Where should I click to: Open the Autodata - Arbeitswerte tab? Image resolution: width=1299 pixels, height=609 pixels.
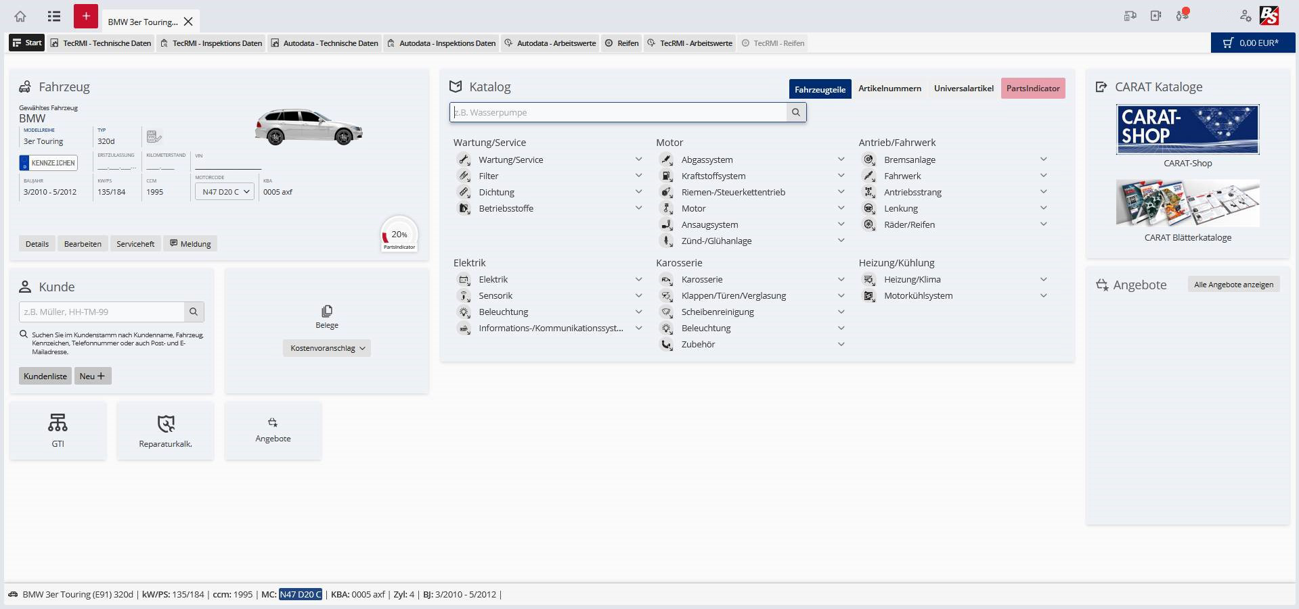pos(550,43)
